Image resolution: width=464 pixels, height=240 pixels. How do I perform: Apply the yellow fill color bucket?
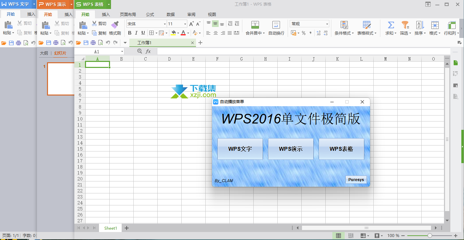pos(173,33)
